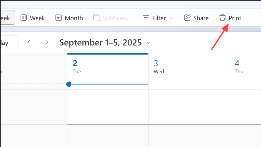
Task: Select the partially visible Work week button
Action: click(8, 18)
